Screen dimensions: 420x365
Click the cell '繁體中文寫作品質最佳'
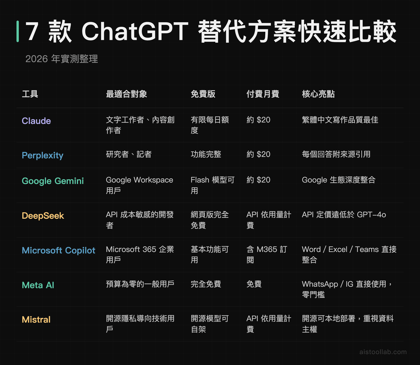tap(340, 120)
